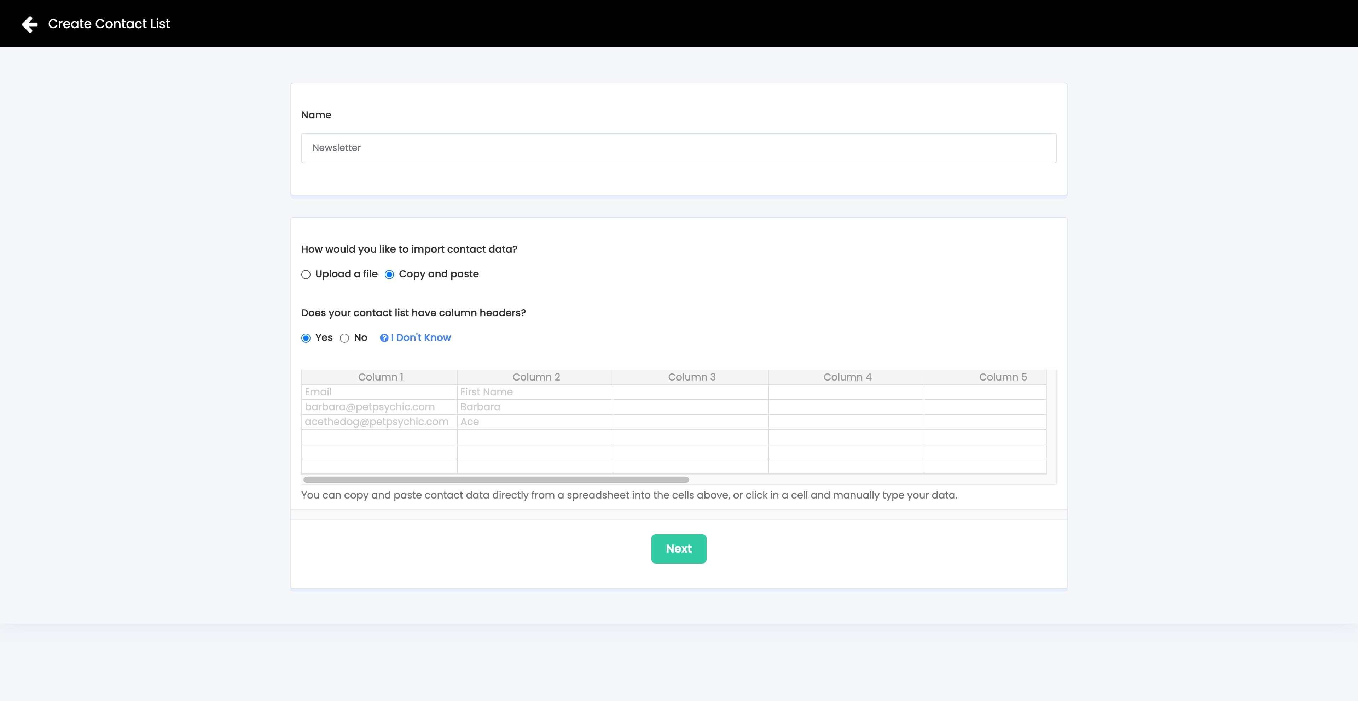Select the Copy and paste option
The width and height of the screenshot is (1358, 701).
coord(390,275)
